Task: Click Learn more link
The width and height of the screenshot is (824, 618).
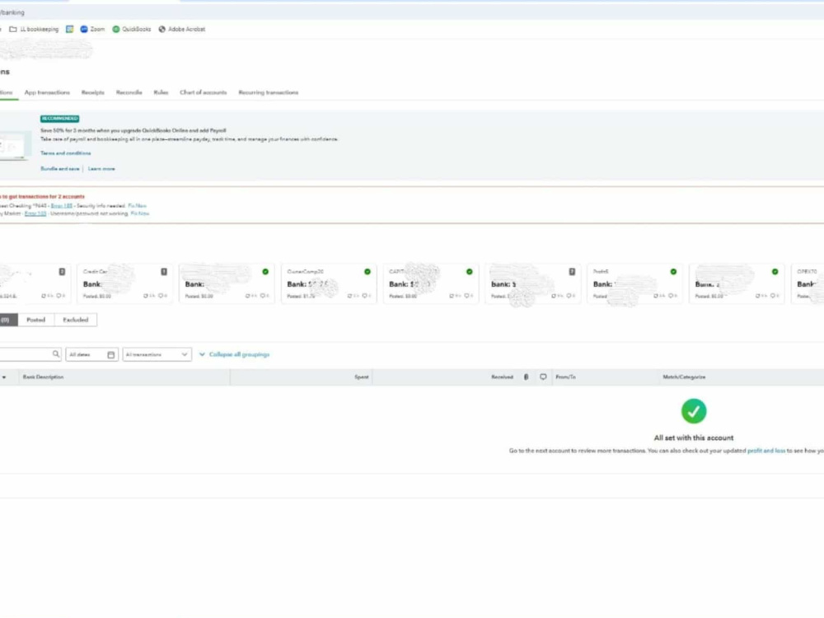Action: 101,169
